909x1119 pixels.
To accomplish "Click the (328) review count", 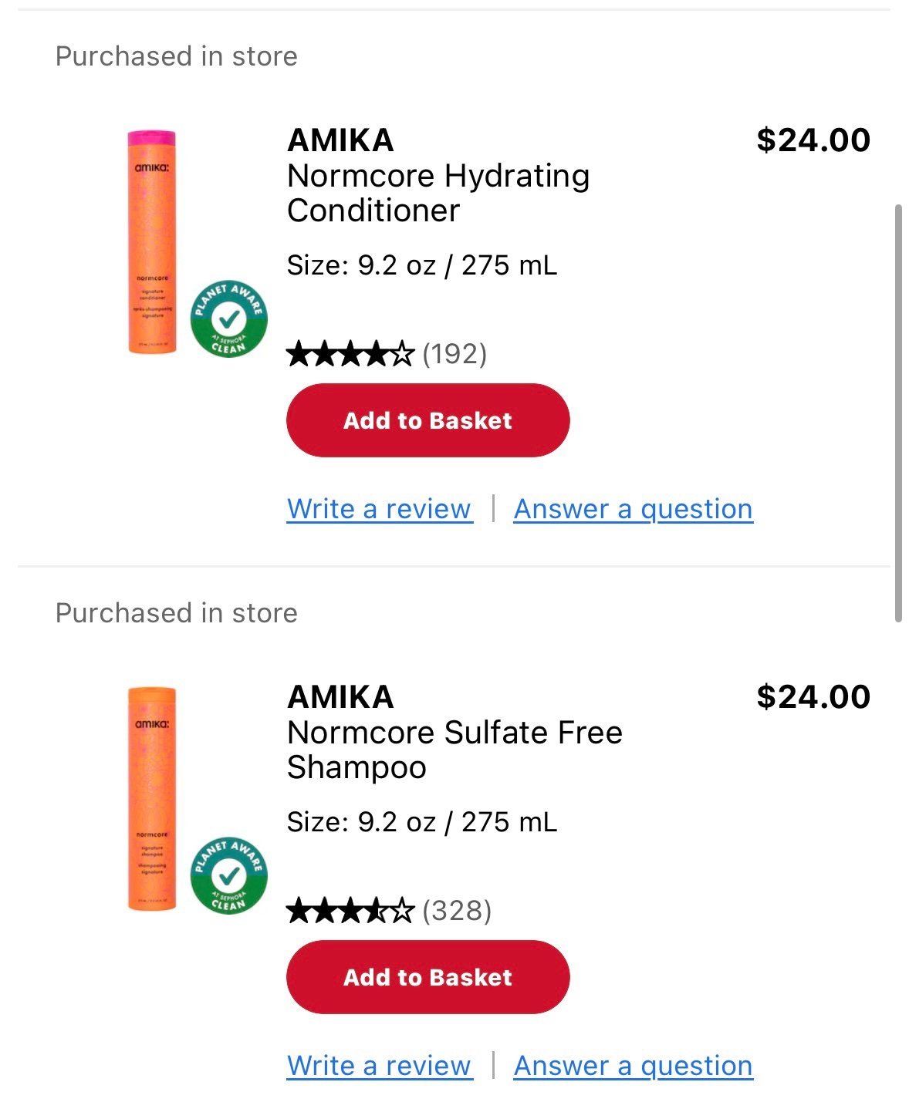I will click(457, 911).
